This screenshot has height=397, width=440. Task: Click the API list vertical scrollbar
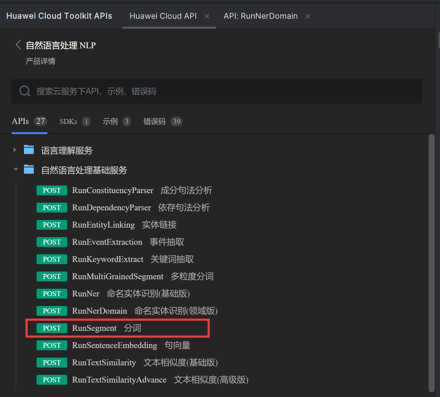point(431,263)
